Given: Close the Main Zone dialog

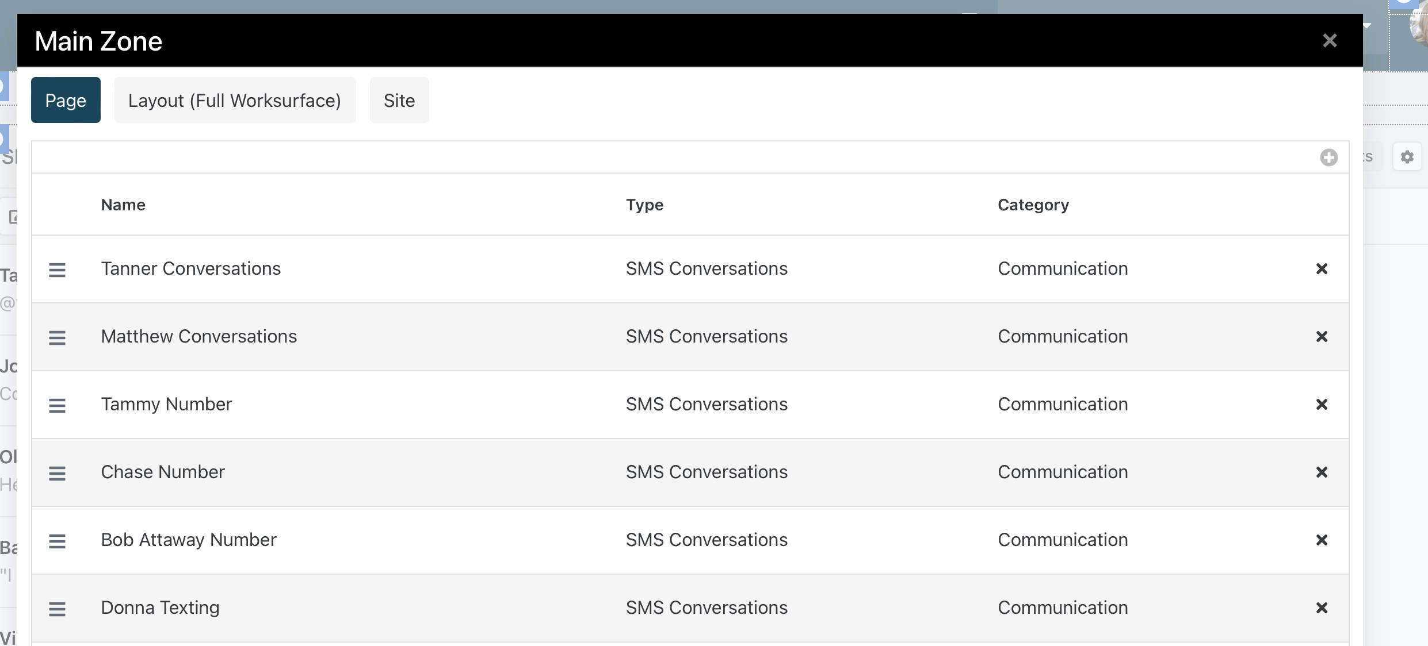Looking at the screenshot, I should point(1330,40).
